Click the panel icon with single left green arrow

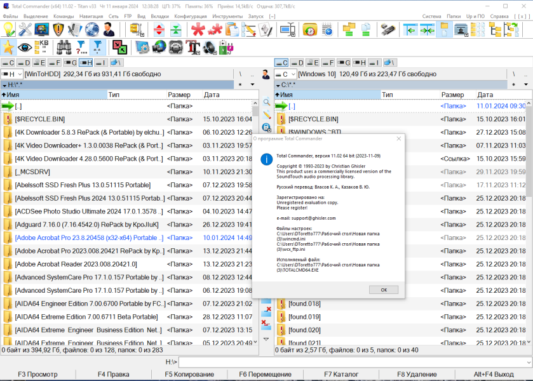click(410, 30)
